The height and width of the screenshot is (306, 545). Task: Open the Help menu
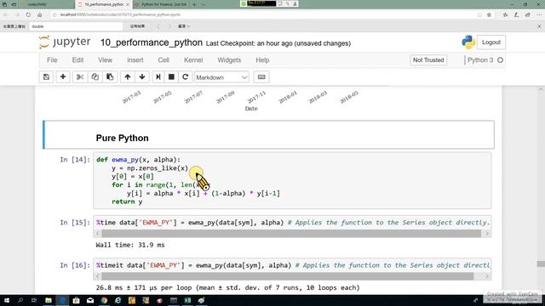pyautogui.click(x=262, y=60)
